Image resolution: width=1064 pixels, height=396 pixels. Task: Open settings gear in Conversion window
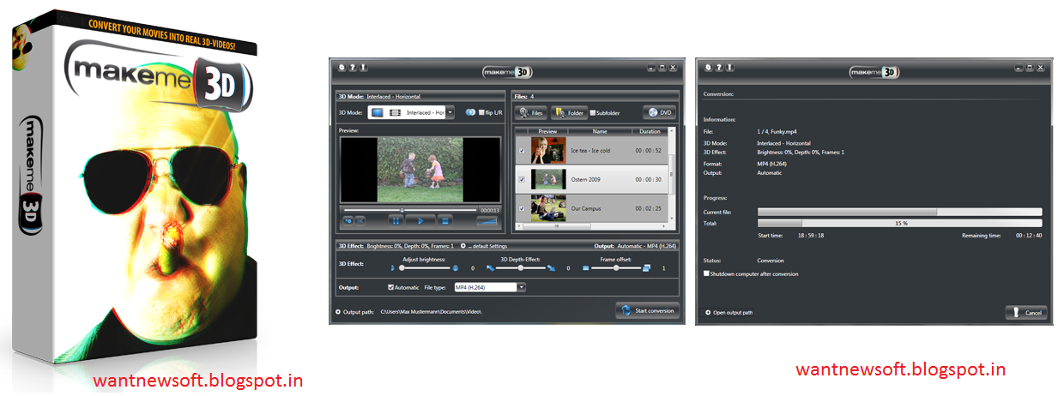pos(708,67)
